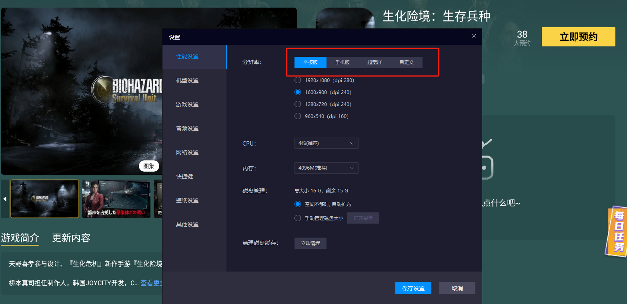Open 快捷键 in the settings sidebar
627x304 pixels.
tap(194, 177)
